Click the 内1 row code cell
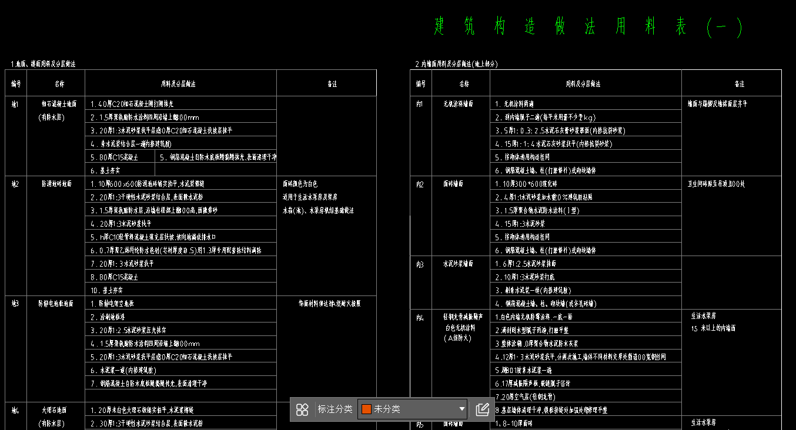Image resolution: width=796 pixels, height=430 pixels. tap(420, 104)
